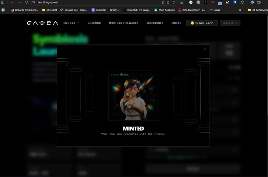The width and height of the screenshot is (268, 177).
Task: Open the apps grid in bookmarks bar
Action: coord(3,10)
